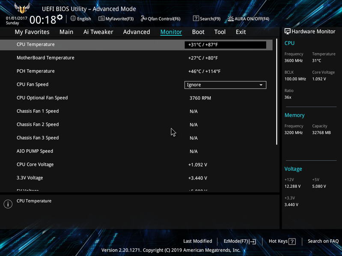Go to Ai Tweaker tab
Viewport: 342px width, 256px height.
98,32
